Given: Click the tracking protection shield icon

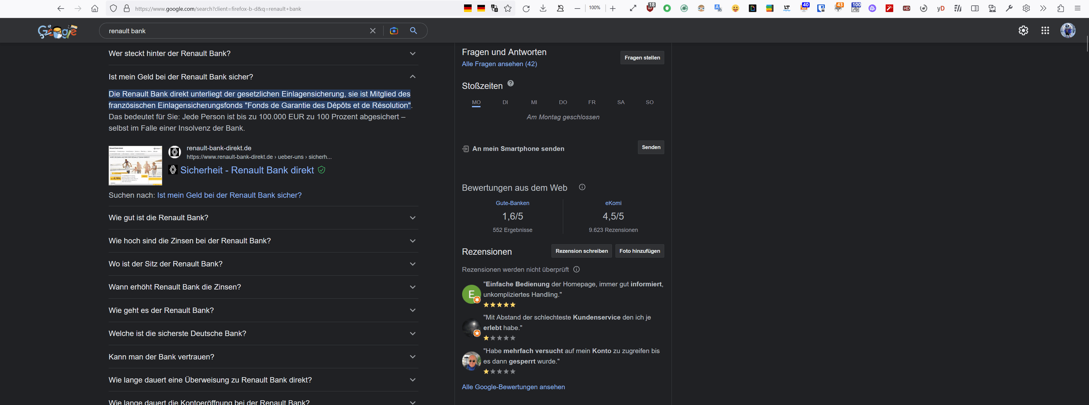Looking at the screenshot, I should pyautogui.click(x=113, y=9).
